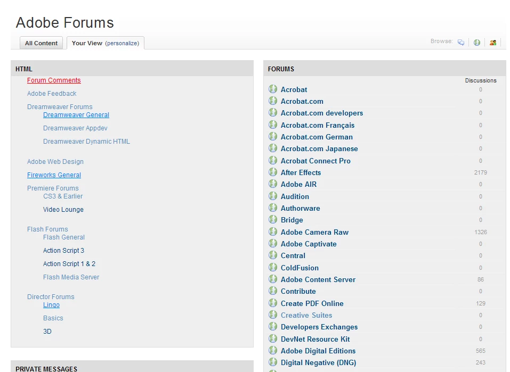This screenshot has height=372, width=510.
Task: Click the globe icon beside Authorware
Action: (273, 208)
